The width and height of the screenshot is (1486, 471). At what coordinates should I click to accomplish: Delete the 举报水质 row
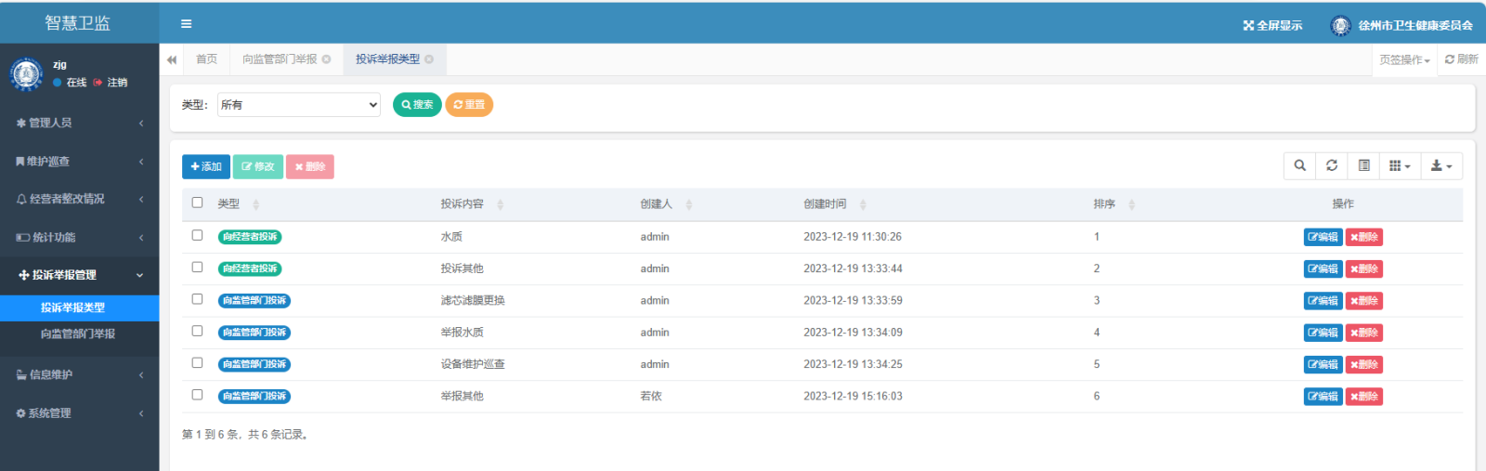pos(1364,333)
